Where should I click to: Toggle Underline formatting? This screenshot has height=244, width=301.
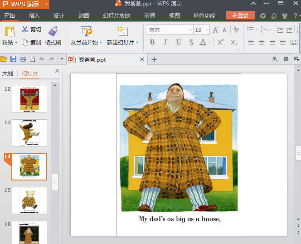pyautogui.click(x=178, y=42)
